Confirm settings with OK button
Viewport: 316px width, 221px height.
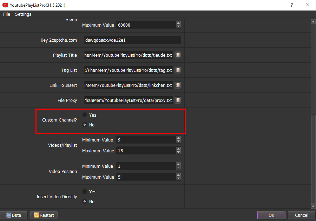pyautogui.click(x=271, y=215)
